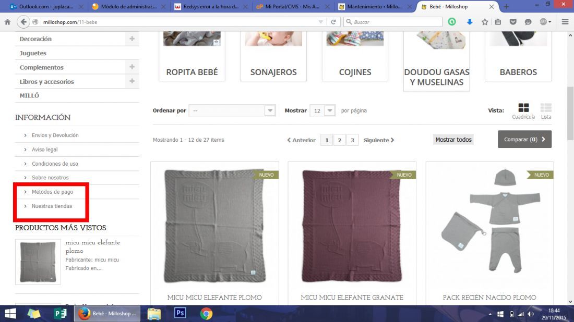Open Firefox hamburger menu
Screen dimensions: 574x322
[x=565, y=22]
